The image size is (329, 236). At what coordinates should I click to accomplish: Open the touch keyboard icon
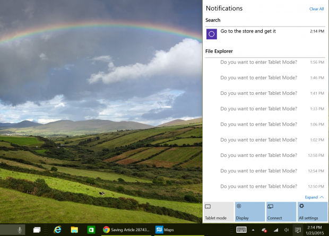(241, 230)
